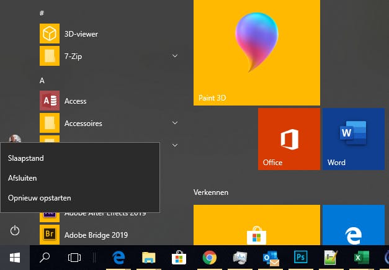Open the Paint 3D tile

(257, 53)
